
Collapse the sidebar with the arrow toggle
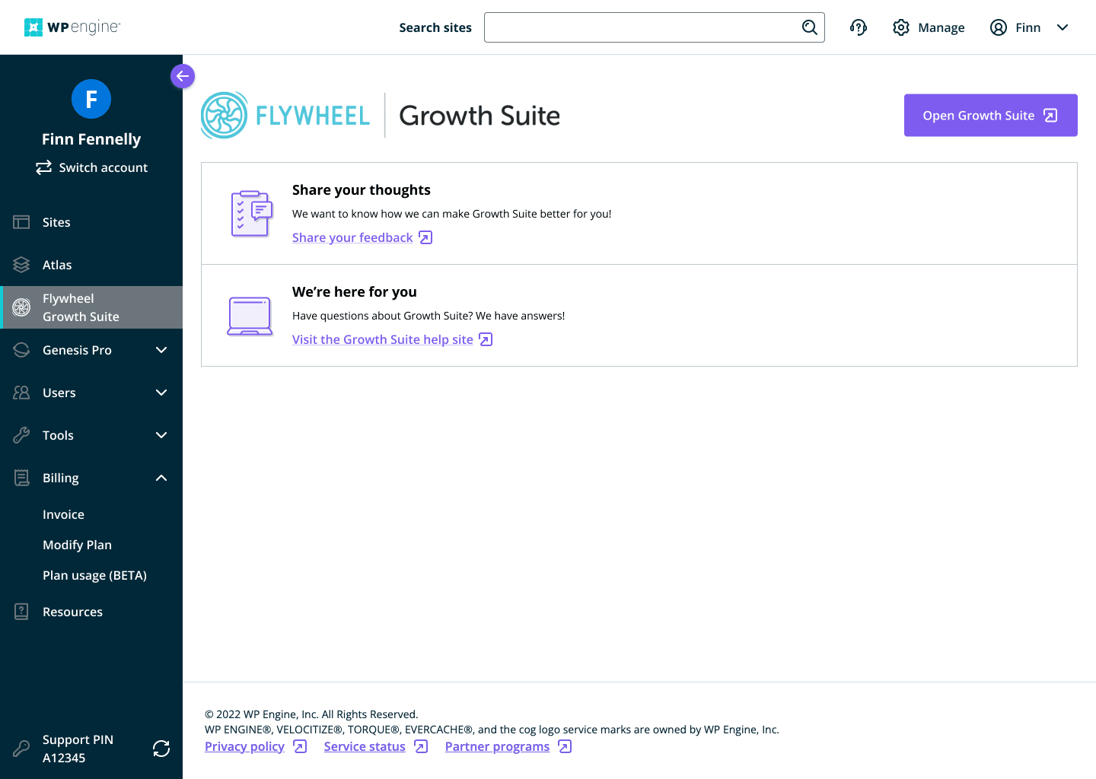pyautogui.click(x=183, y=76)
